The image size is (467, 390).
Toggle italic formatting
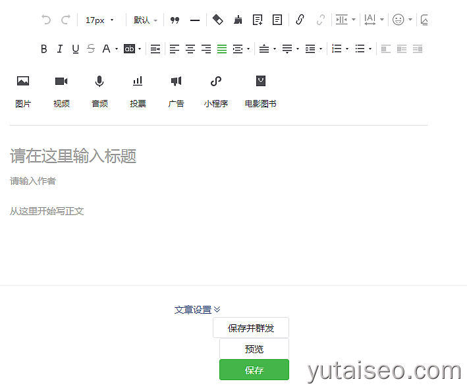click(60, 49)
